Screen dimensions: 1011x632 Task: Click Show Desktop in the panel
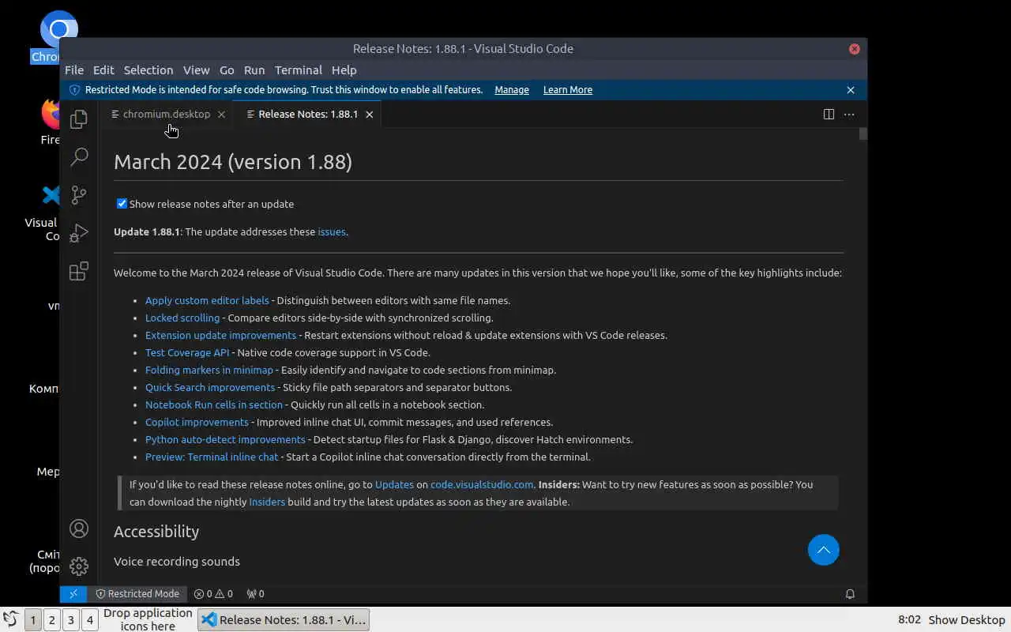(967, 620)
